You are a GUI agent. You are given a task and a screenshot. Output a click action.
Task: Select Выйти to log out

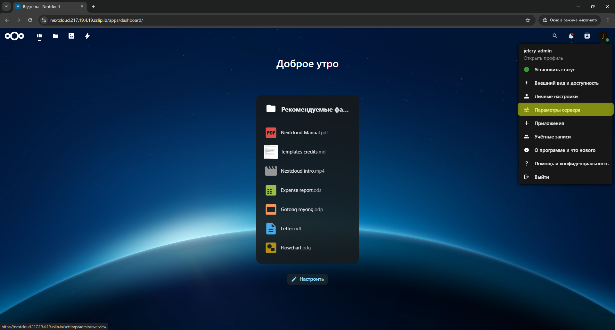565,177
